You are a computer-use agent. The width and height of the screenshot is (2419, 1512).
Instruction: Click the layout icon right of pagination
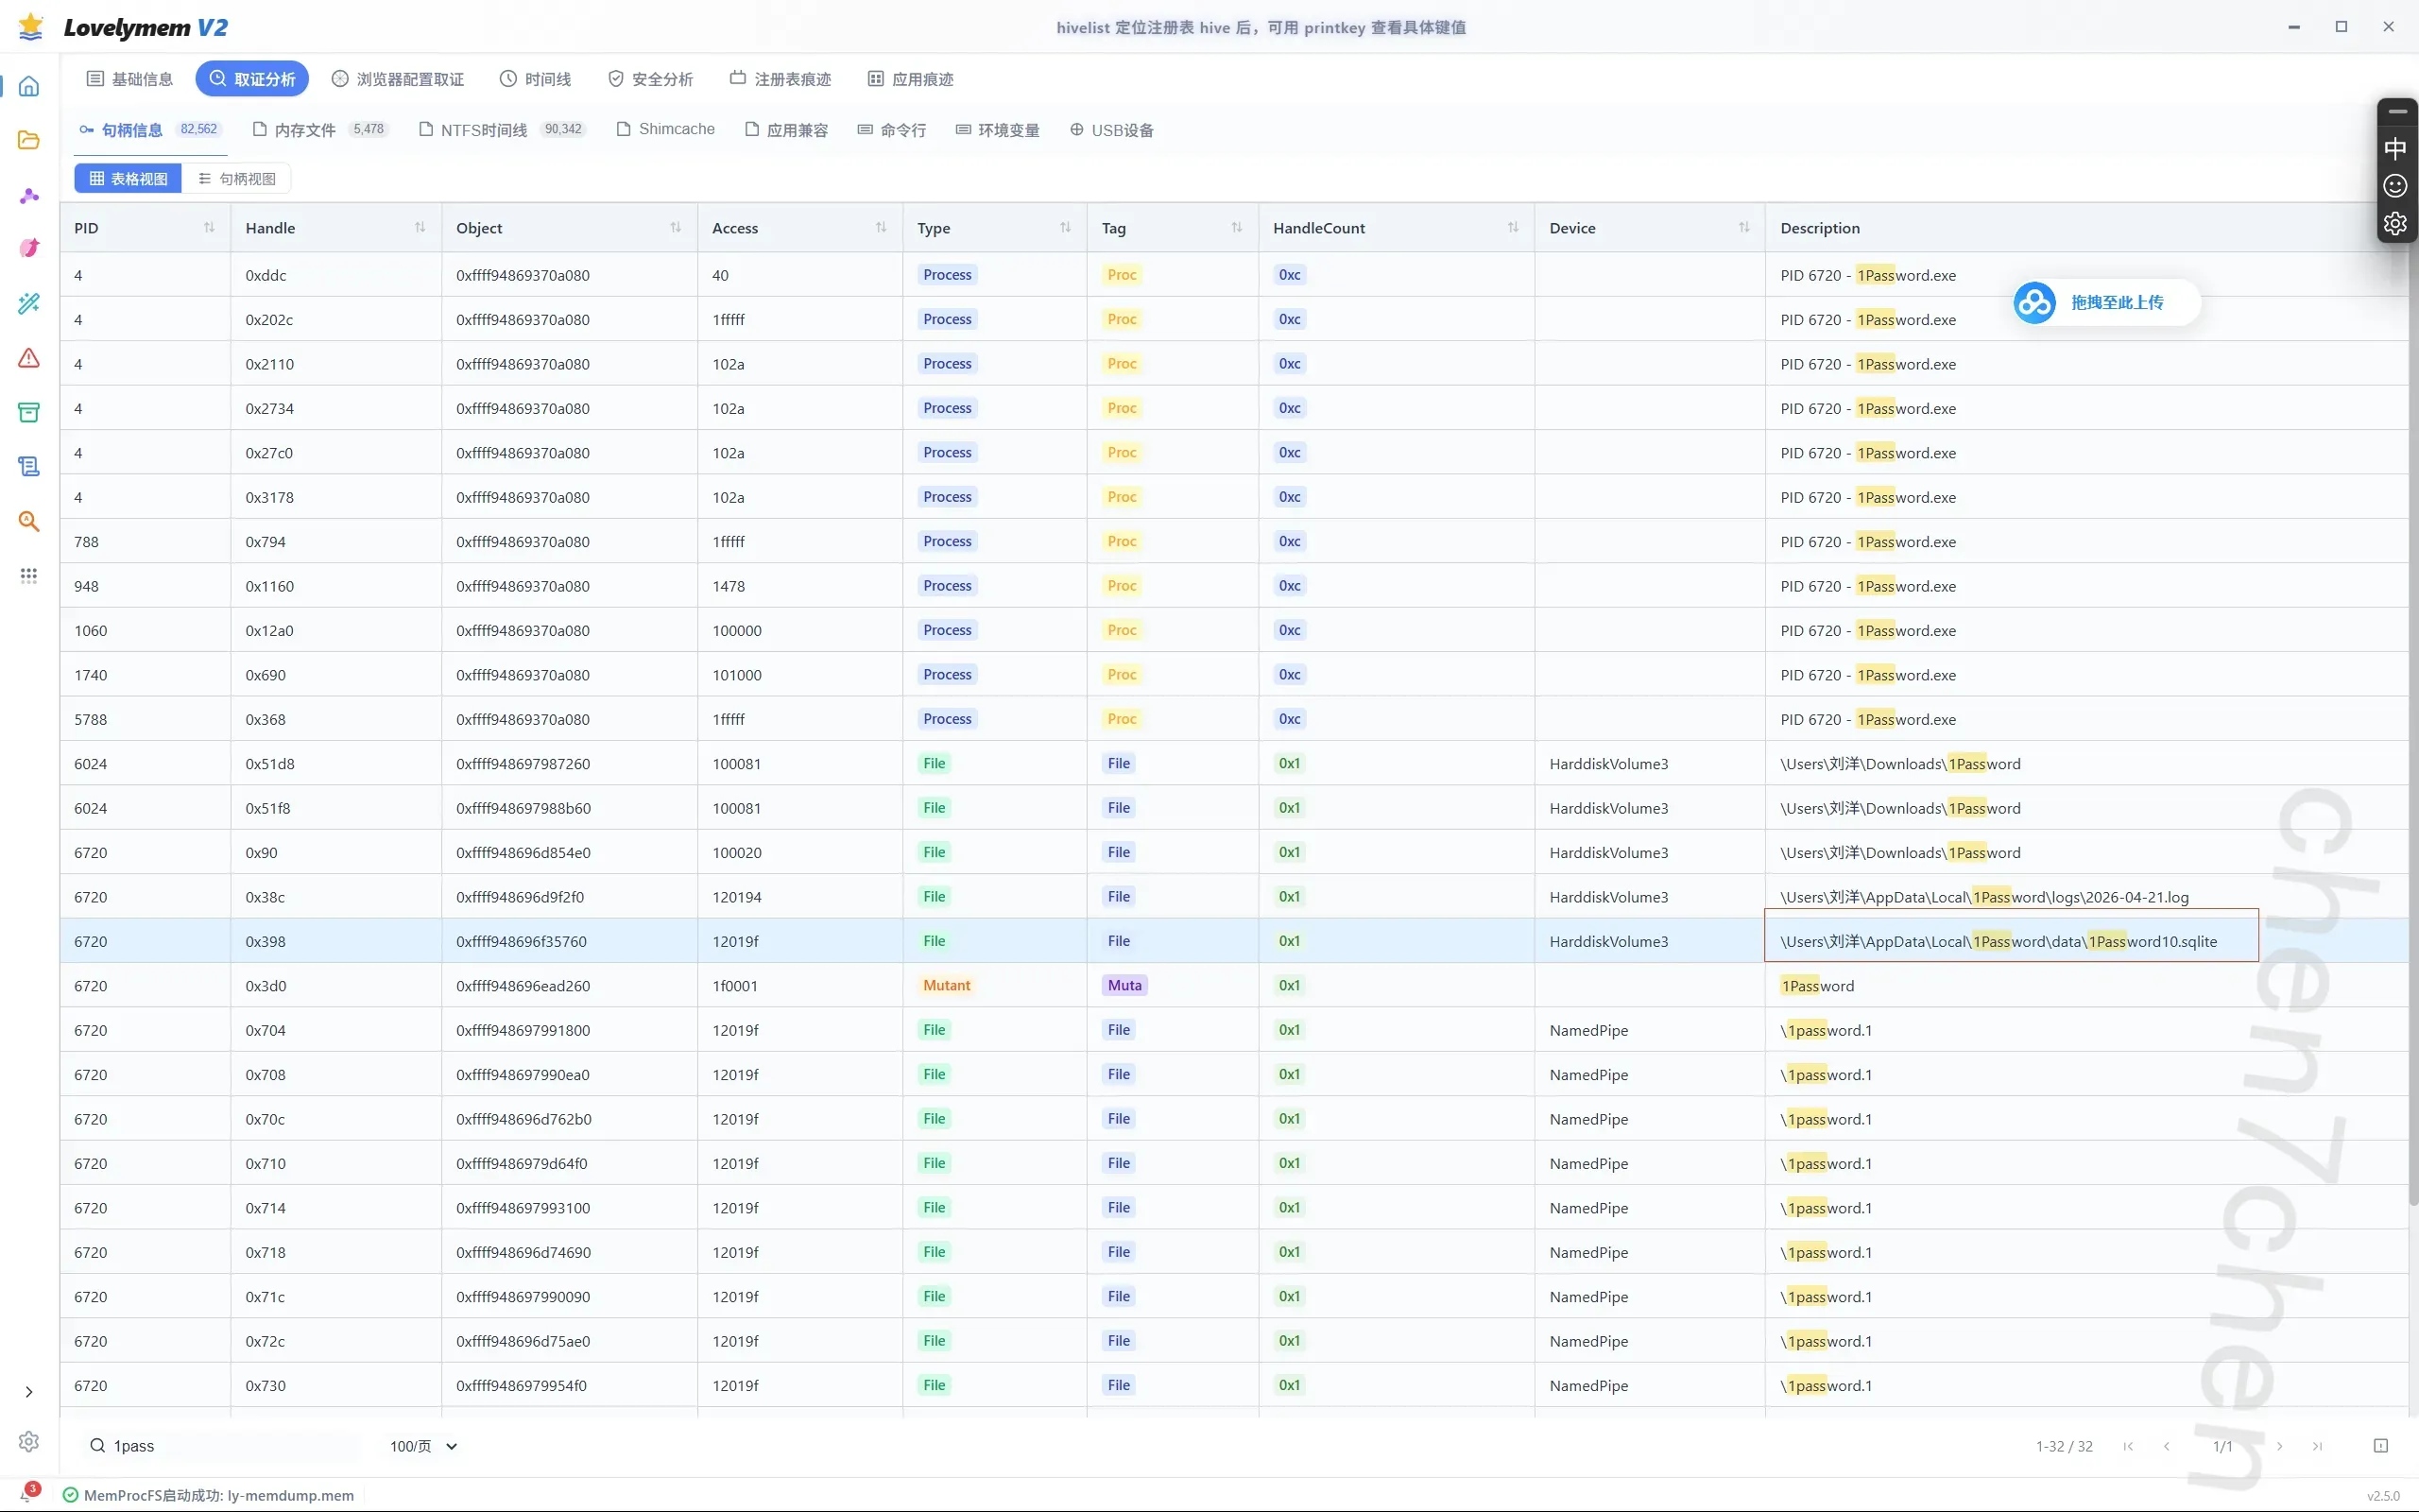tap(2381, 1446)
